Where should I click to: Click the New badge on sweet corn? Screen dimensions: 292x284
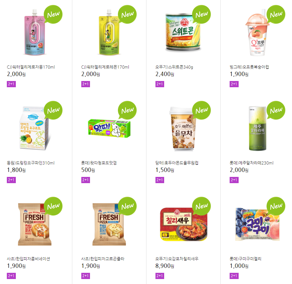pyautogui.click(x=201, y=14)
